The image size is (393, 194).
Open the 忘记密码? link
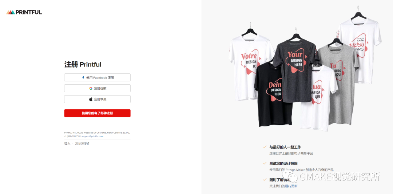click(82, 144)
